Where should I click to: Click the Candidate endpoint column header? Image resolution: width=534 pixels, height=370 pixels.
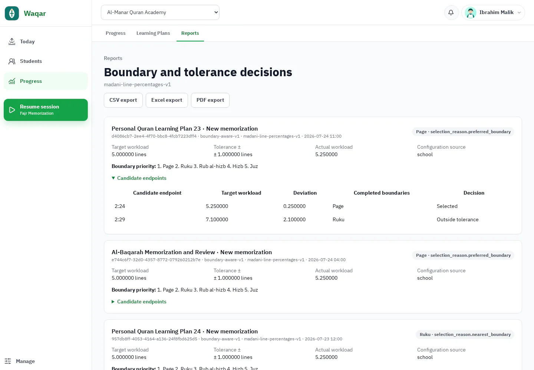pyautogui.click(x=157, y=193)
